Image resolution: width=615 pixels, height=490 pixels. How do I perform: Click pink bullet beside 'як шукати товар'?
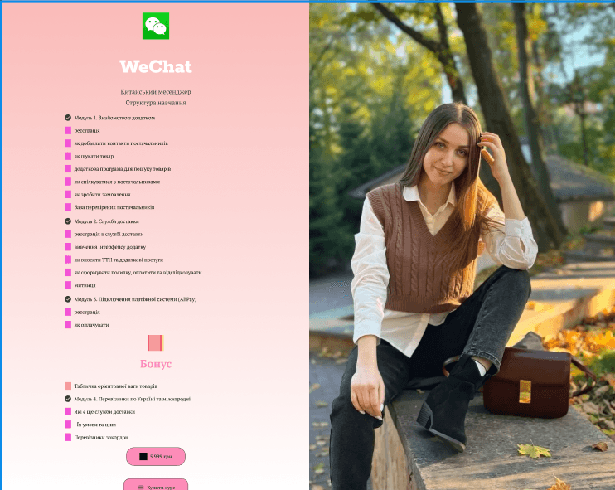click(68, 156)
